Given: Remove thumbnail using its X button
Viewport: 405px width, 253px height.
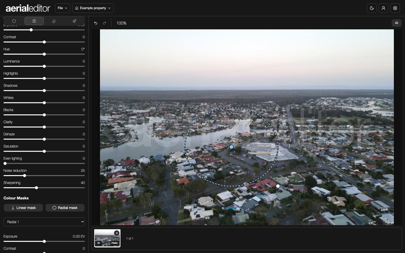Looking at the screenshot, I should click(117, 233).
